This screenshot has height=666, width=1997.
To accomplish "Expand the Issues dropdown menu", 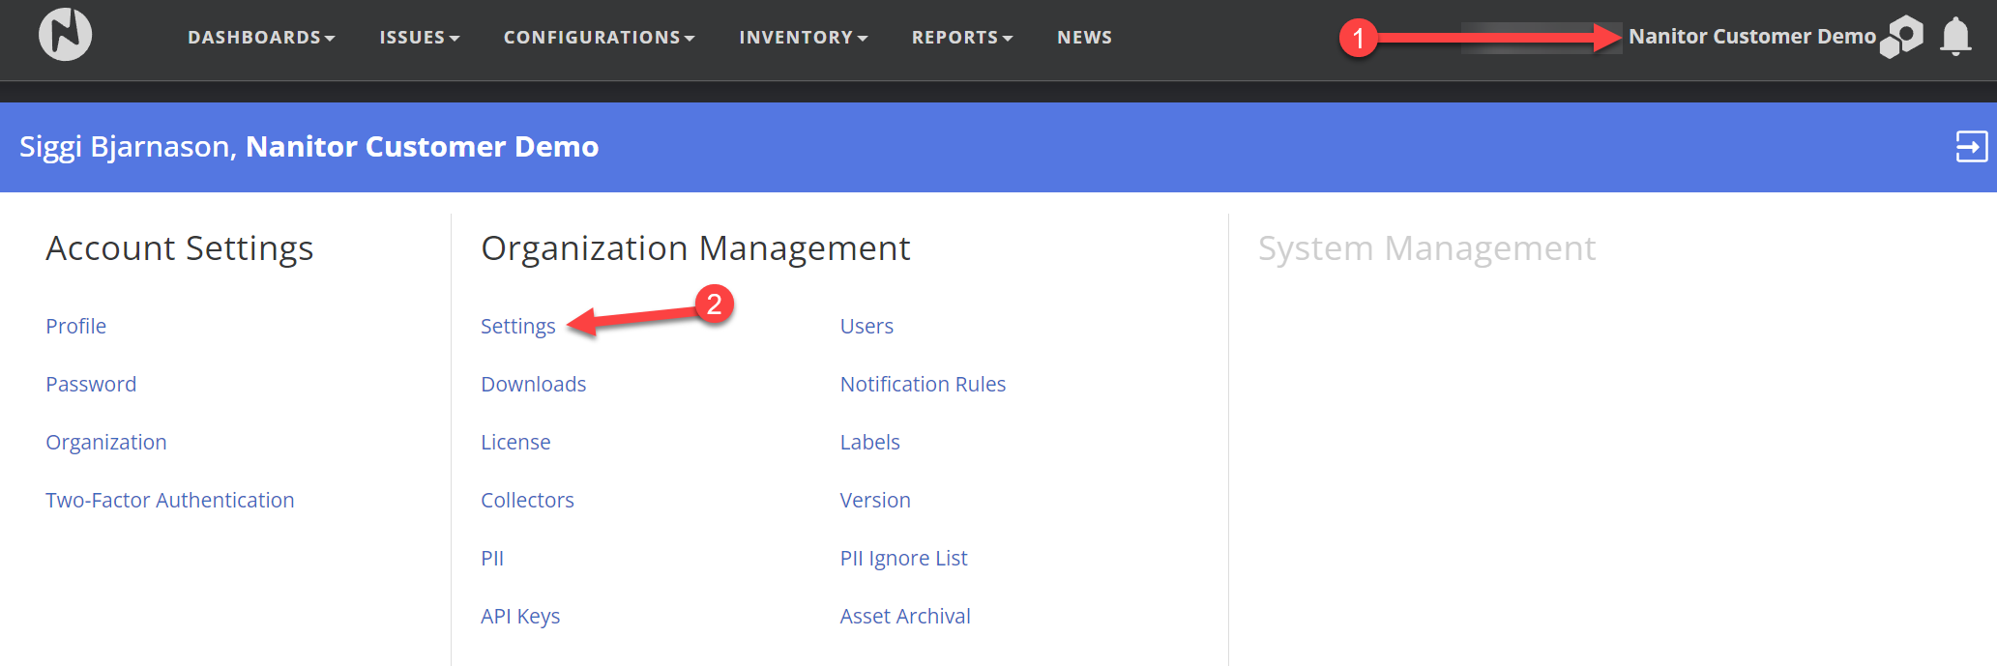I will point(419,37).
